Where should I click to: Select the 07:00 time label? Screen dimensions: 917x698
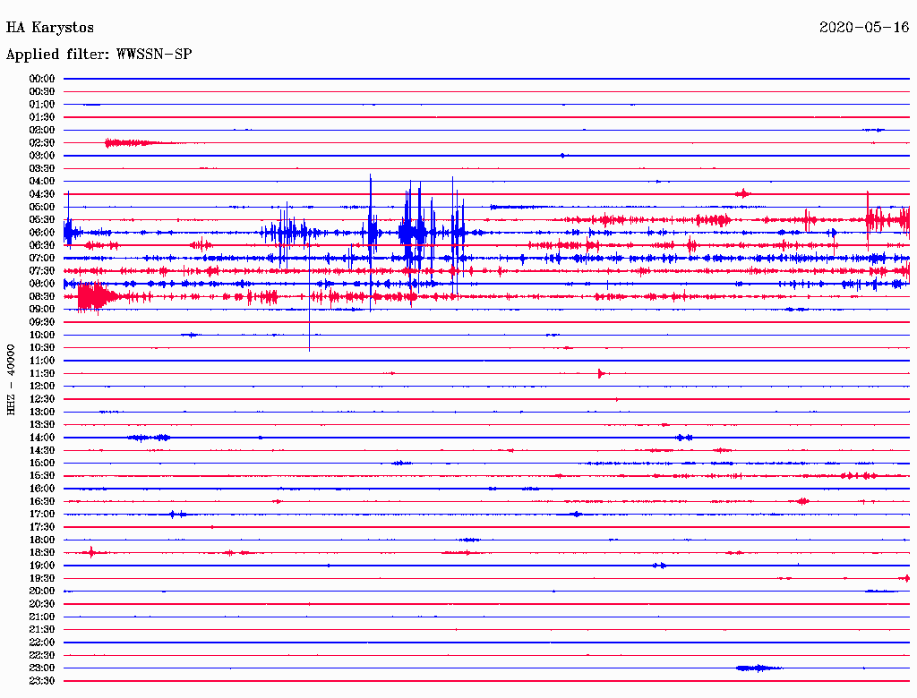click(42, 258)
